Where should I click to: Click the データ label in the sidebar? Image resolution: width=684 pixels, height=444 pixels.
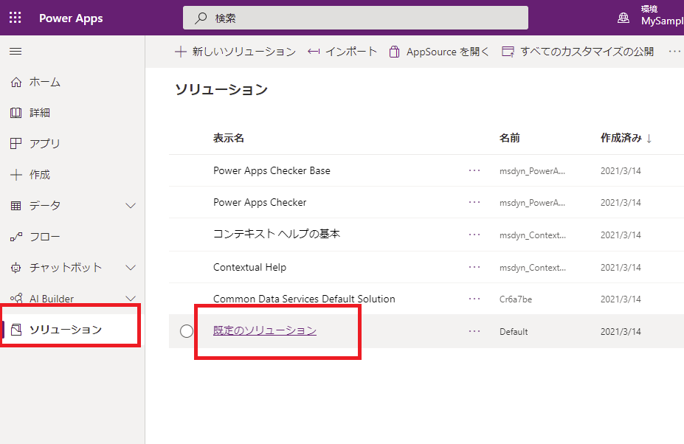[x=45, y=206]
